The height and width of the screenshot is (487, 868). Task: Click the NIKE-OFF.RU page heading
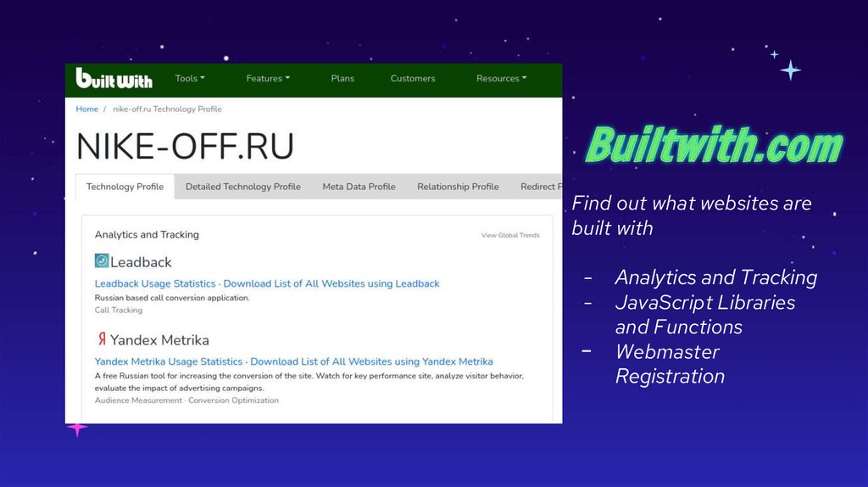(x=185, y=146)
